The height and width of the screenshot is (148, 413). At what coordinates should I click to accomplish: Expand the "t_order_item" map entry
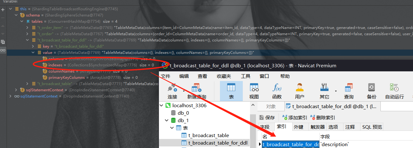[x=28, y=27]
